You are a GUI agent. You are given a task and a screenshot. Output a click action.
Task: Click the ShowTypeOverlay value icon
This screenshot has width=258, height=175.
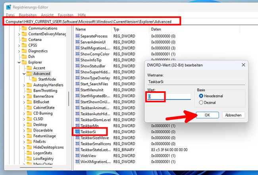point(77,78)
